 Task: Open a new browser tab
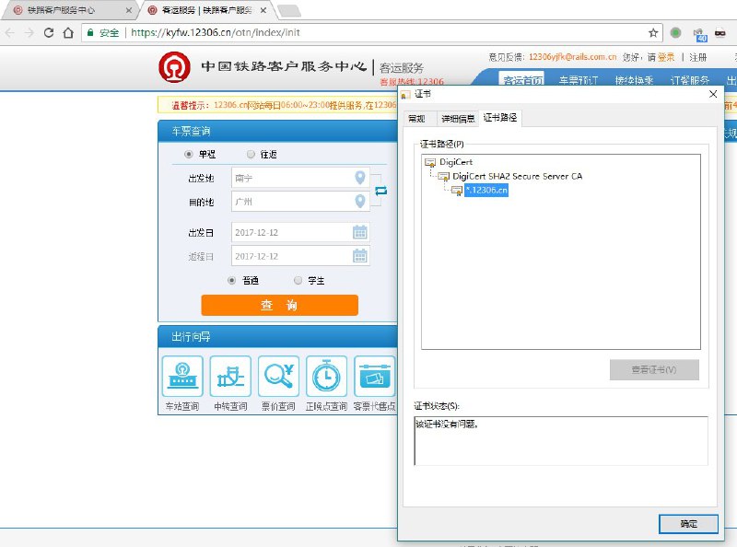[x=289, y=10]
